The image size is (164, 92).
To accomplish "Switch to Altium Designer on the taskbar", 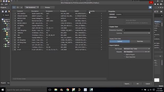I will (79, 90).
